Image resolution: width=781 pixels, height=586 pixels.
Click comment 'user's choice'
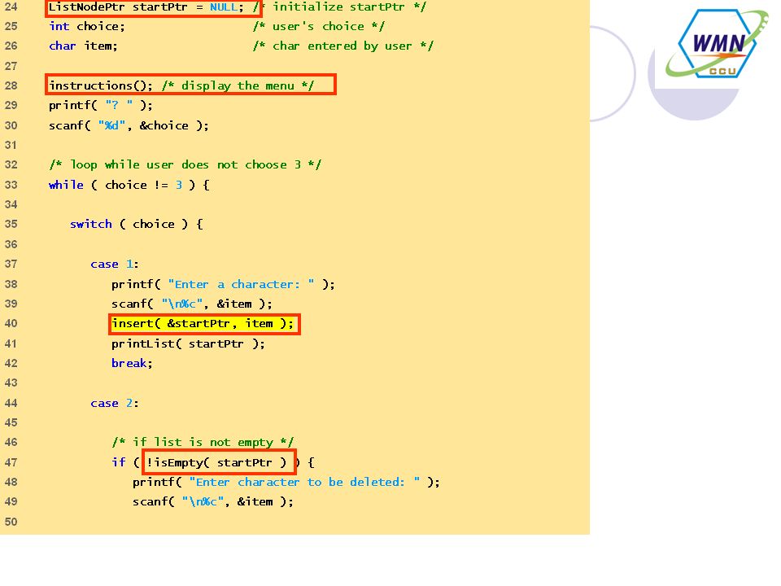318,26
